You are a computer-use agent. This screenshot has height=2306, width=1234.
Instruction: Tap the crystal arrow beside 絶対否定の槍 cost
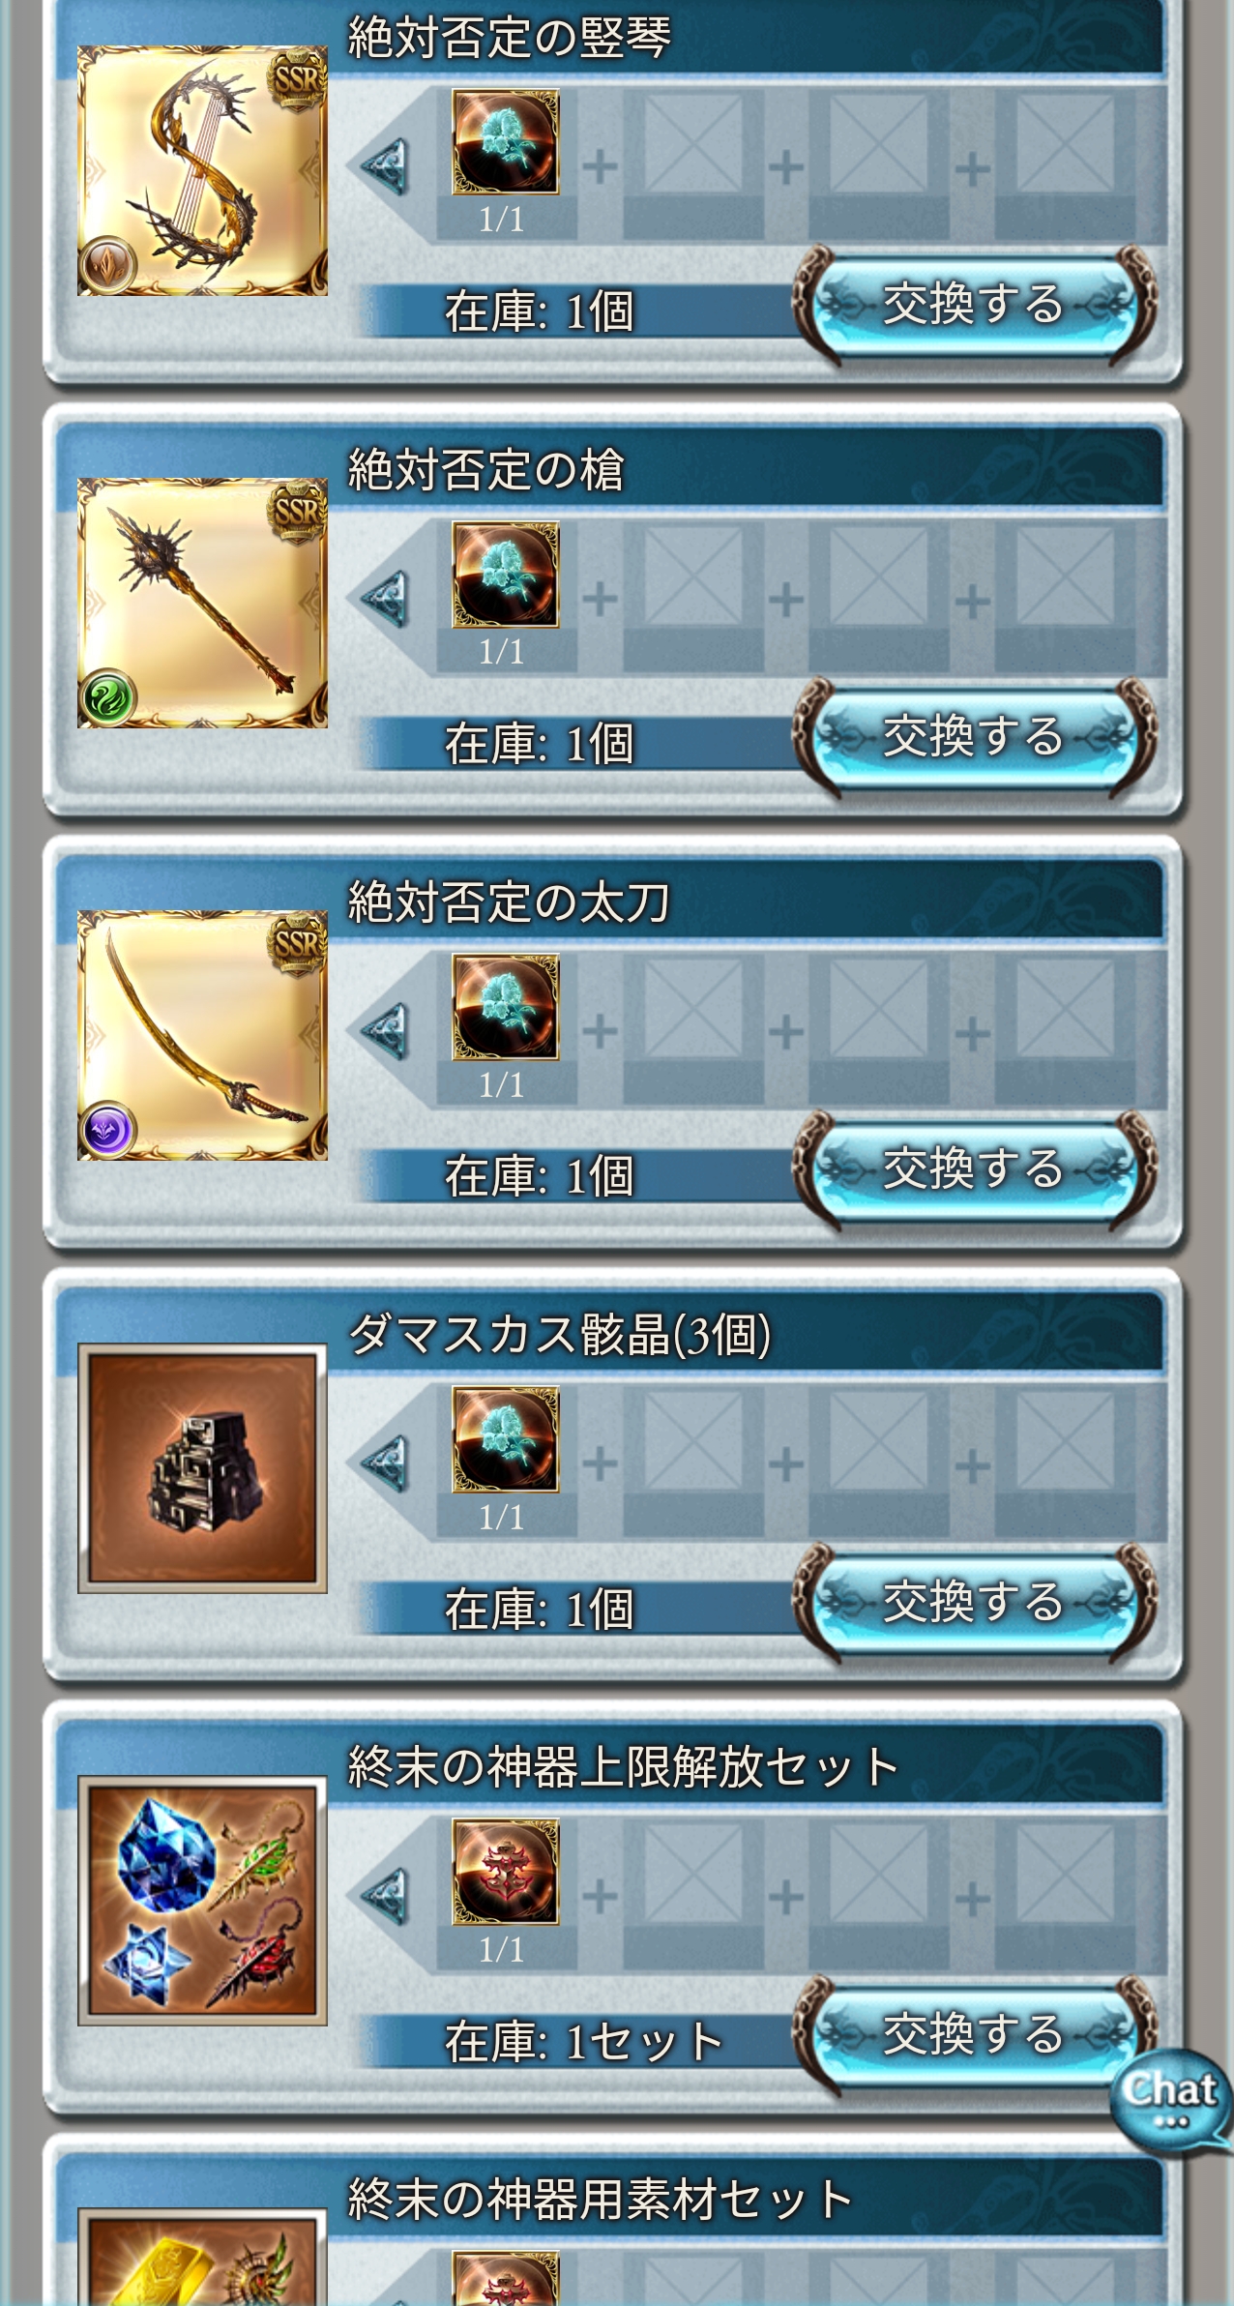(385, 599)
